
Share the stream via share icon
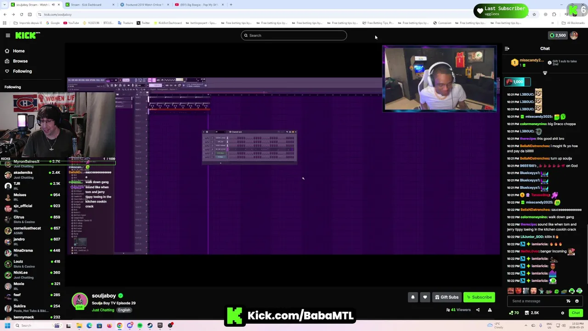point(478,310)
